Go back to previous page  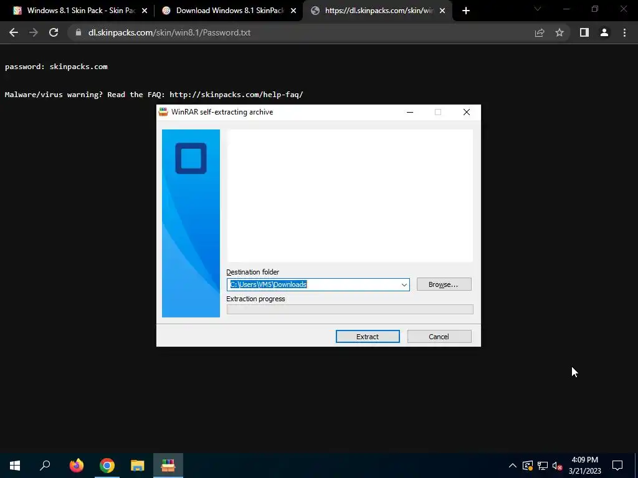[14, 32]
